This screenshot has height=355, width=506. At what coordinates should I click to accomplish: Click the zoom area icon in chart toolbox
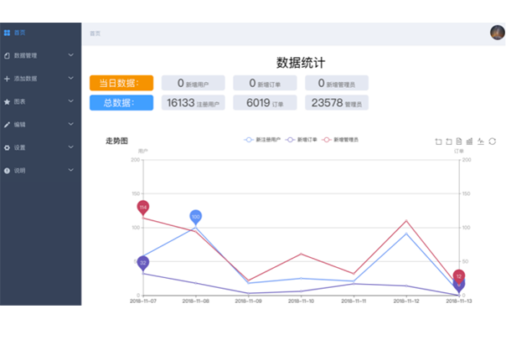[438, 141]
